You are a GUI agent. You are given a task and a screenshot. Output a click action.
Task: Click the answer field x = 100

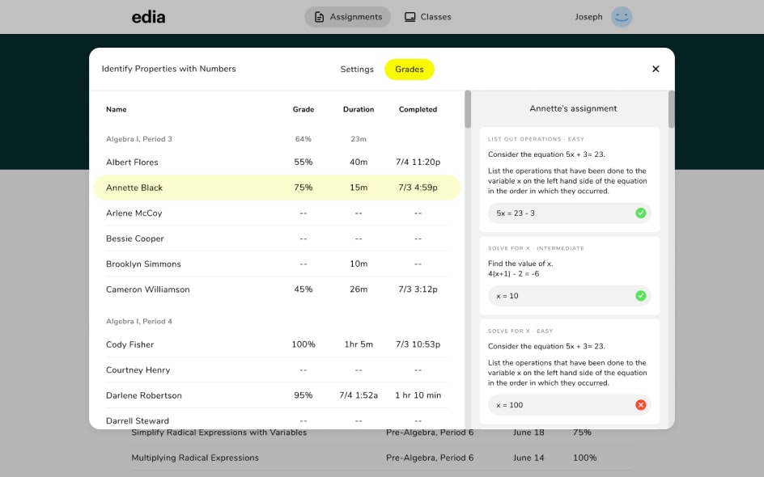[569, 405]
